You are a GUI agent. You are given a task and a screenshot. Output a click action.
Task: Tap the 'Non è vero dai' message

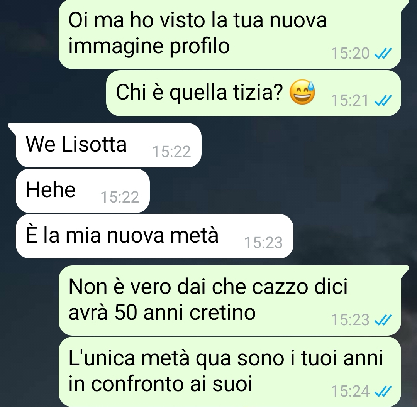point(230,300)
